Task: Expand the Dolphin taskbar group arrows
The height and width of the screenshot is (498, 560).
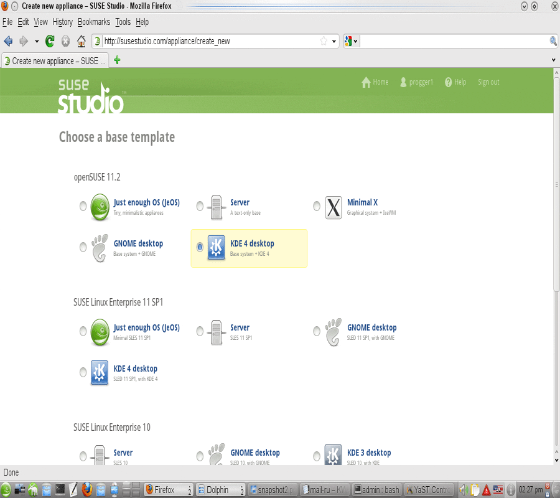Action: click(x=242, y=490)
